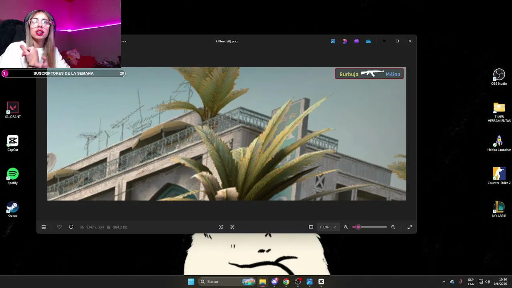Maximize the Photos window
Screen dimensions: 512x288
pyautogui.click(x=397, y=41)
